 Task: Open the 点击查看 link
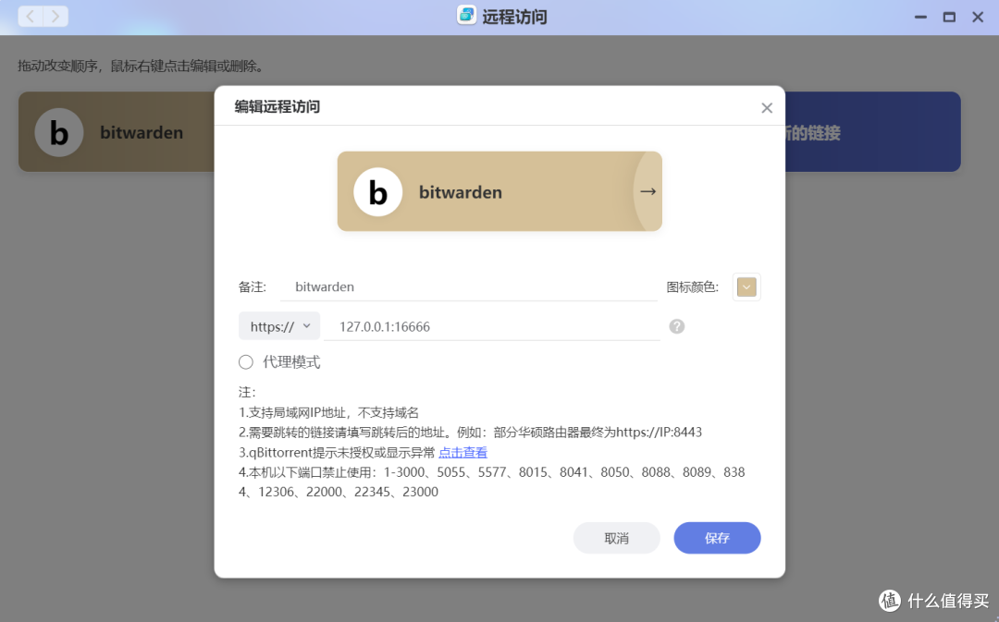(462, 453)
